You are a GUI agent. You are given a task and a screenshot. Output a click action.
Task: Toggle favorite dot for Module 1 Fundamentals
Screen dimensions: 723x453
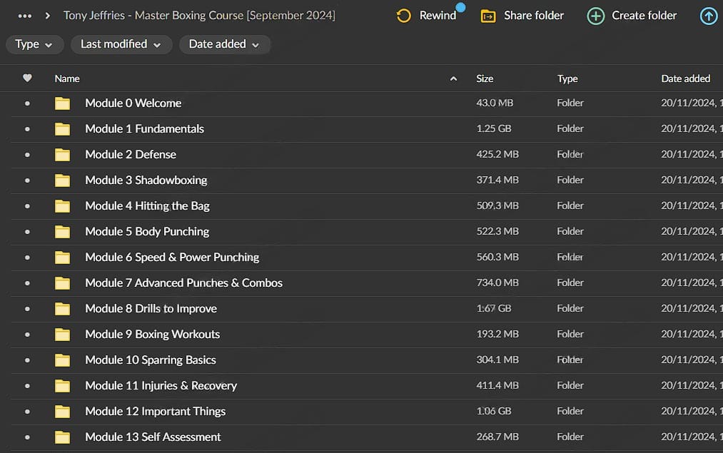(x=27, y=129)
